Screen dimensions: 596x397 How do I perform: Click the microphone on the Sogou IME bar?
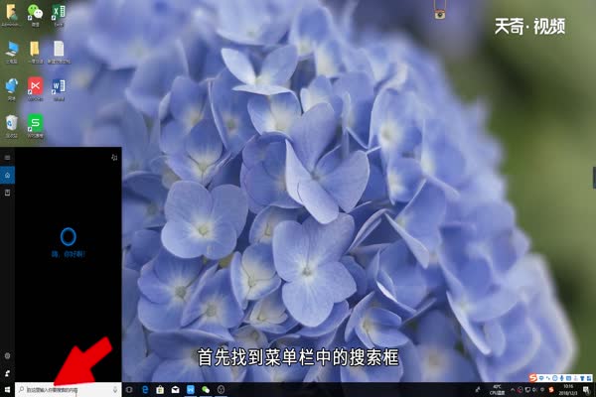click(x=562, y=378)
